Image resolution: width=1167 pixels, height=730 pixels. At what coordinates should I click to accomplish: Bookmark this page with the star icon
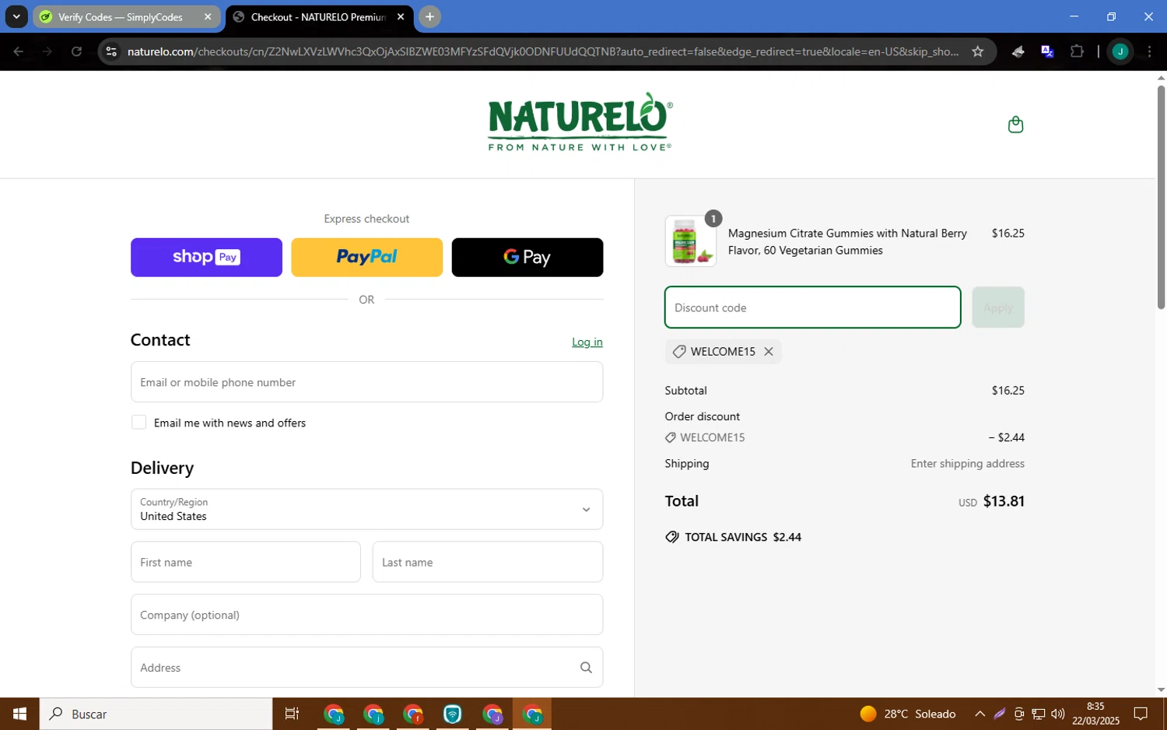pyautogui.click(x=978, y=51)
